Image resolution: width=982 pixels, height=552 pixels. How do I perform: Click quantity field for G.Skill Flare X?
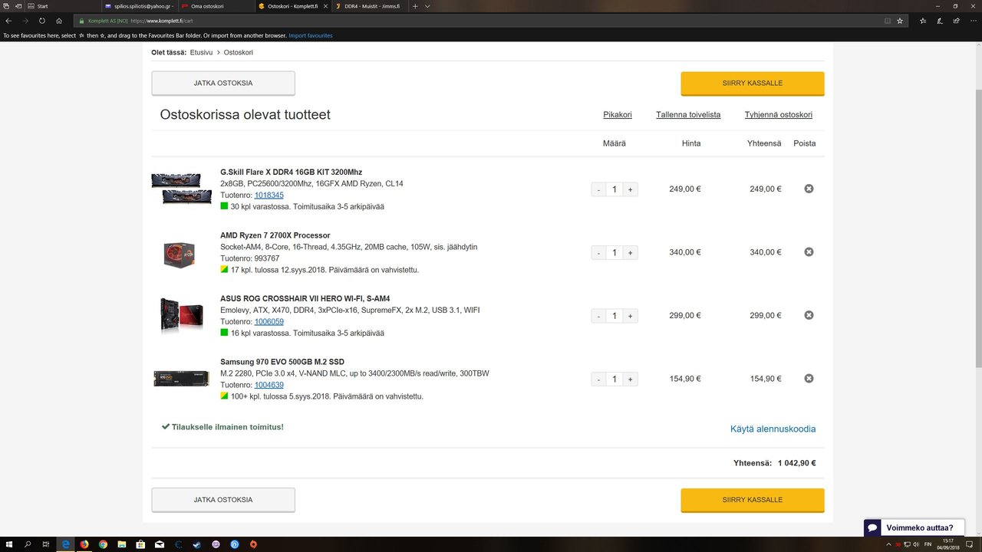(x=615, y=189)
